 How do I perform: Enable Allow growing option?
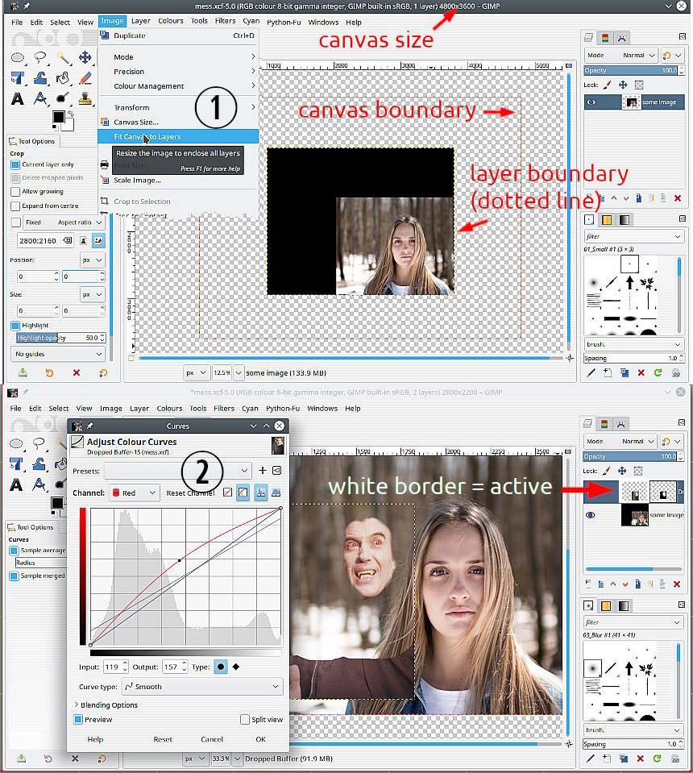pos(15,191)
